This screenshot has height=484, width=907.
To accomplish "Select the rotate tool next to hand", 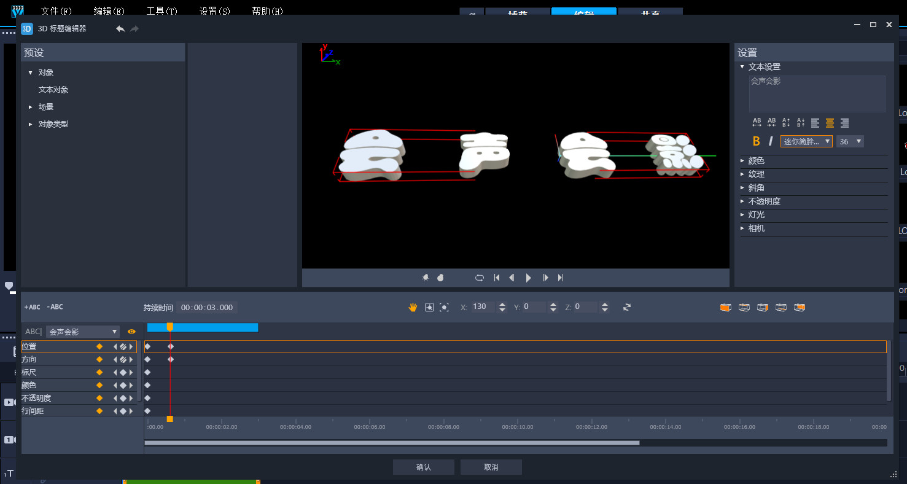I will pos(429,307).
